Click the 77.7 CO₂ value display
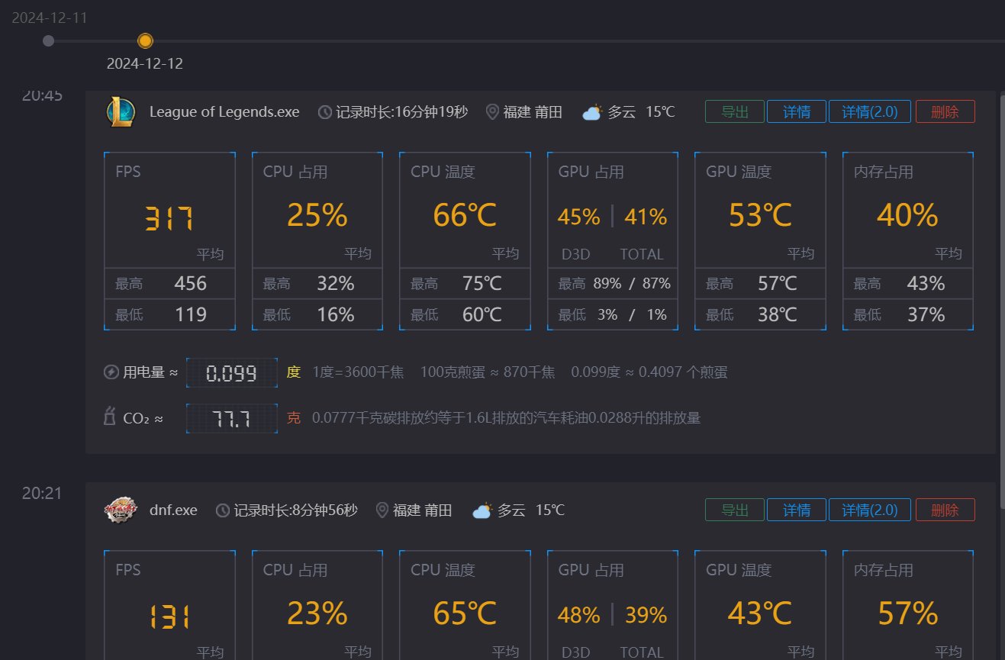 coord(231,418)
